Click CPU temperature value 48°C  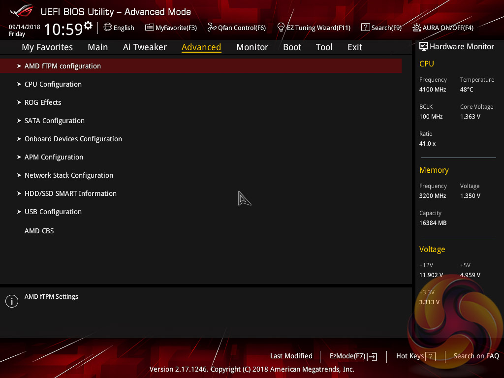click(467, 90)
